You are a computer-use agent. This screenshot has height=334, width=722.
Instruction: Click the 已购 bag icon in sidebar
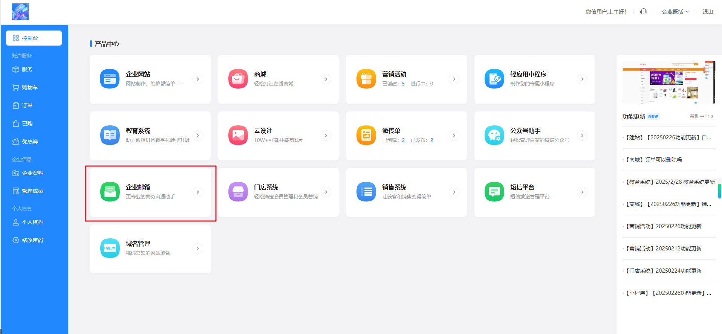16,124
